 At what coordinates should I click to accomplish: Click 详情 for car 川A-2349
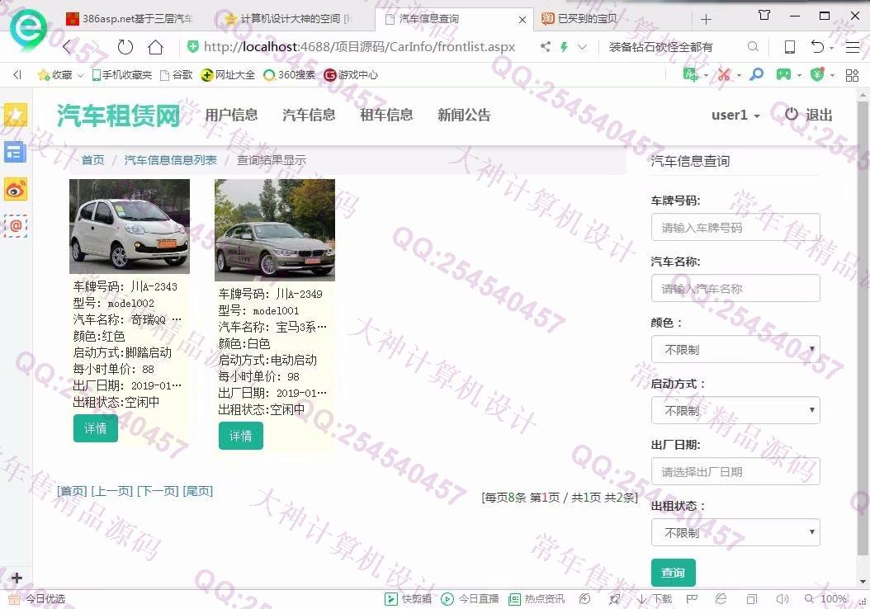241,436
